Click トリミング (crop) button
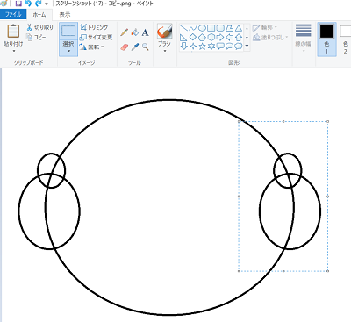351x322 pixels. [x=94, y=27]
